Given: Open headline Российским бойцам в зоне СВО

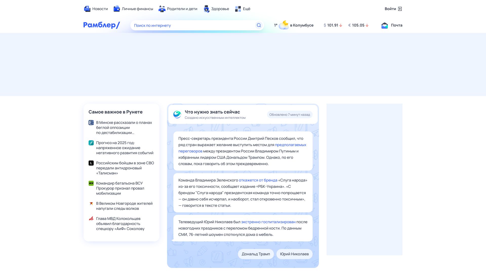Looking at the screenshot, I should click(125, 168).
